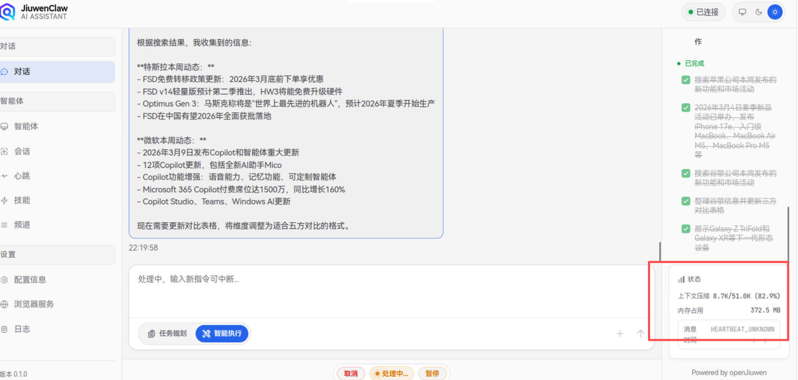
Task: Focus the message input field
Action: point(391,291)
